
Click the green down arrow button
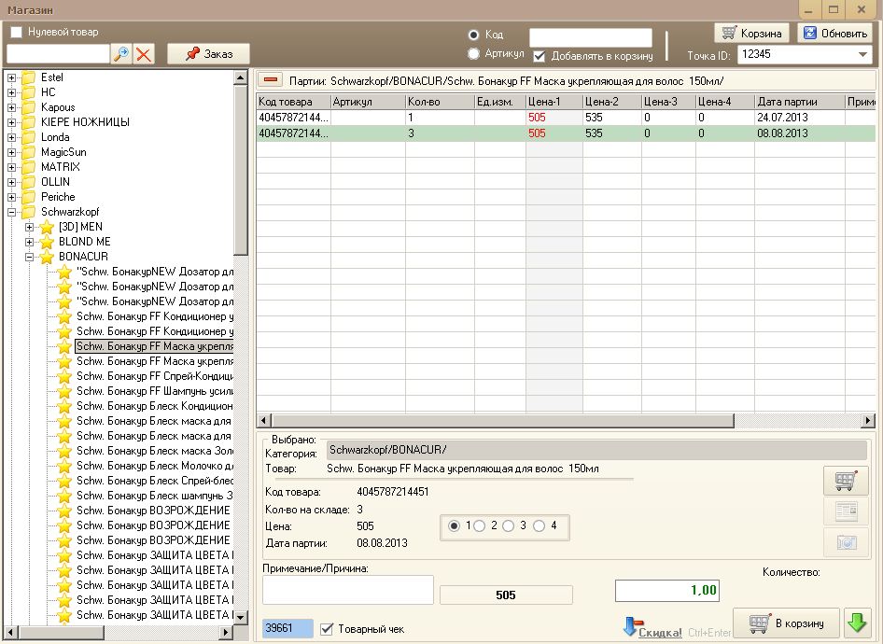point(857,623)
